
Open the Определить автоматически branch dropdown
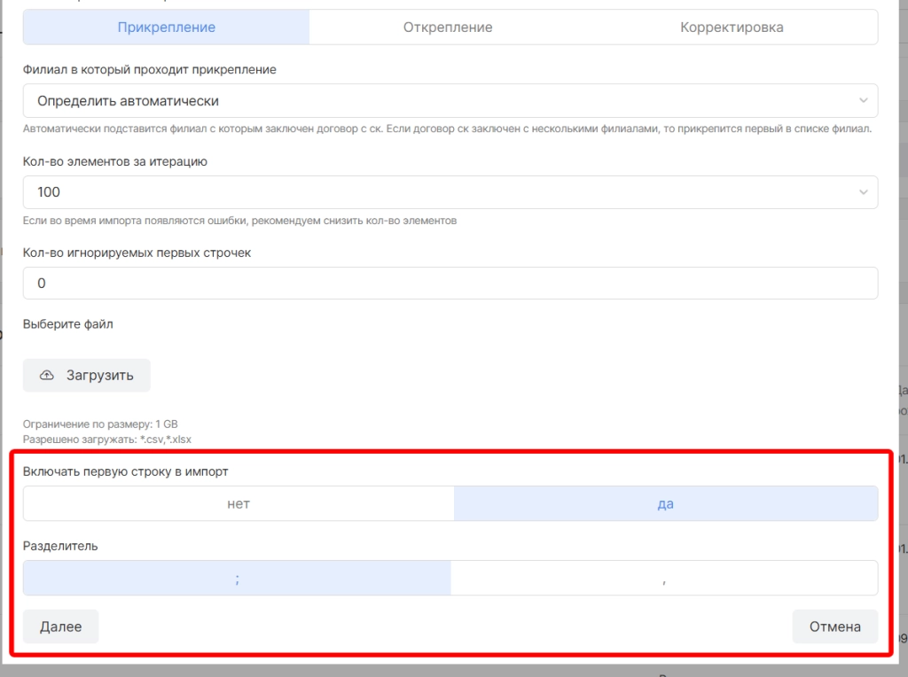[x=434, y=101]
